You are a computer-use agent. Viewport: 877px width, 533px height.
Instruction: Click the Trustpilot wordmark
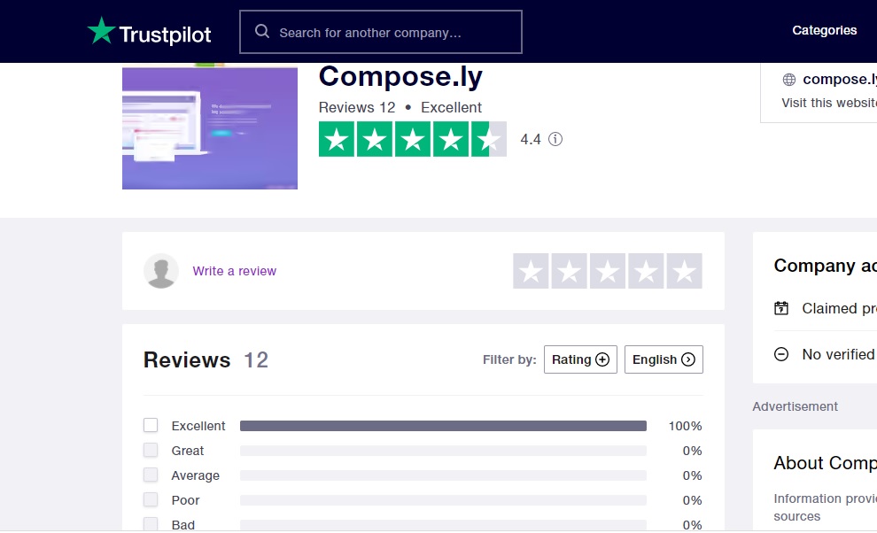[x=165, y=35]
